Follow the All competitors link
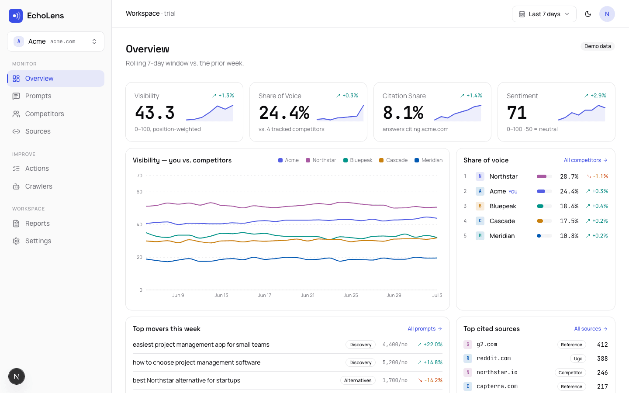Screen dimensions: 629x393 586,160
